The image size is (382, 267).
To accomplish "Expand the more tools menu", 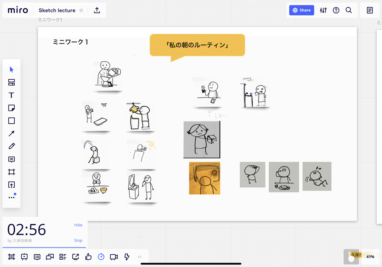I will 11,196.
